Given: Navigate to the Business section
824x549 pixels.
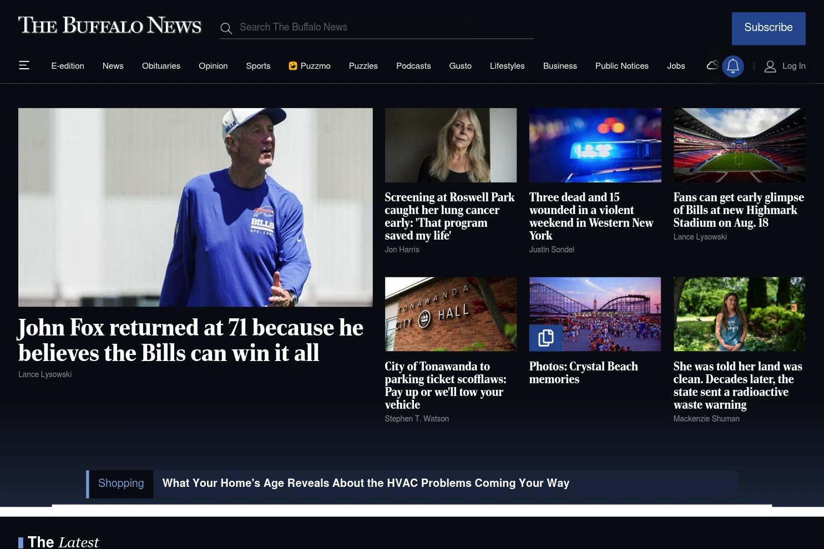Looking at the screenshot, I should point(560,66).
